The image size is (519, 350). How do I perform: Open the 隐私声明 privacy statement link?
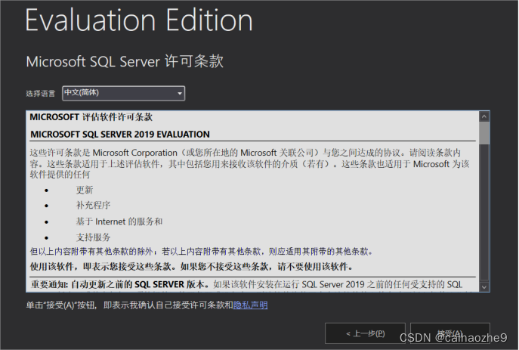[x=250, y=305]
